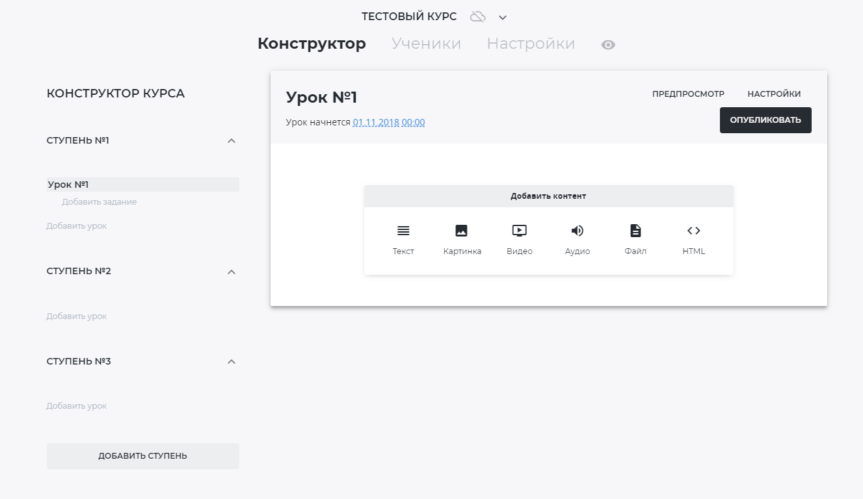
Task: Click the СТУПЕНЬ №2 heading
Action: pyautogui.click(x=79, y=271)
